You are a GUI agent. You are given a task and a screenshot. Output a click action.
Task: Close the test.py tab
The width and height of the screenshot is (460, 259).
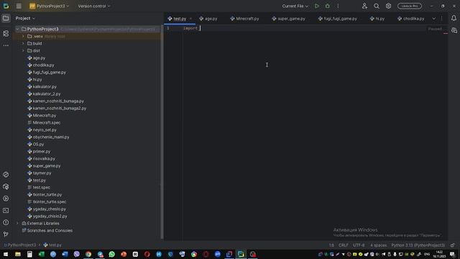tap(190, 19)
